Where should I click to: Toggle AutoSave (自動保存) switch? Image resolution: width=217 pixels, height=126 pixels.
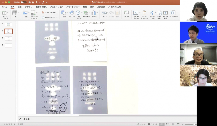(x=24, y=2)
